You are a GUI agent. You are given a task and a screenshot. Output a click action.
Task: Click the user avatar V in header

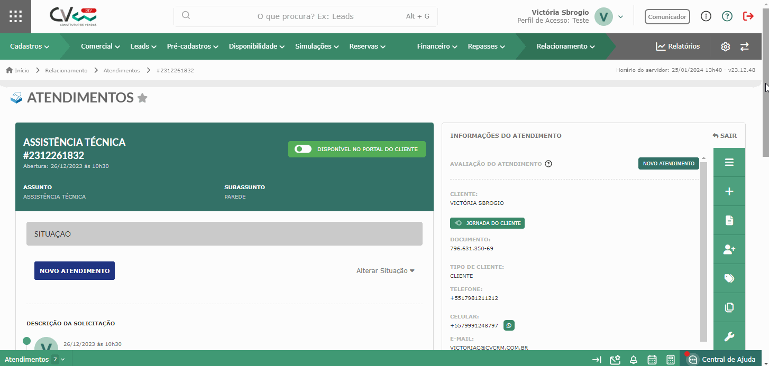(603, 16)
